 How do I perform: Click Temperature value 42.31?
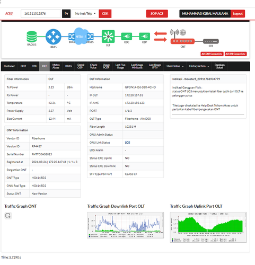click(x=52, y=103)
